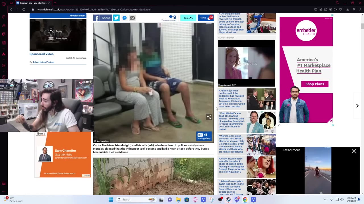The image size is (364, 204).
Task: Open the +5 View gallery button
Action: [x=204, y=136]
